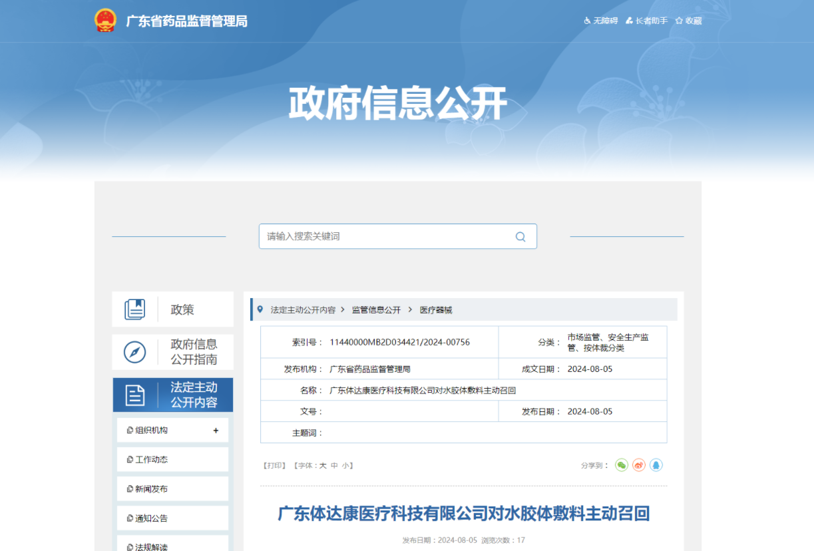Viewport: 814px width, 551px height.
Task: Go to 医疗器械 breadcrumb
Action: [436, 310]
